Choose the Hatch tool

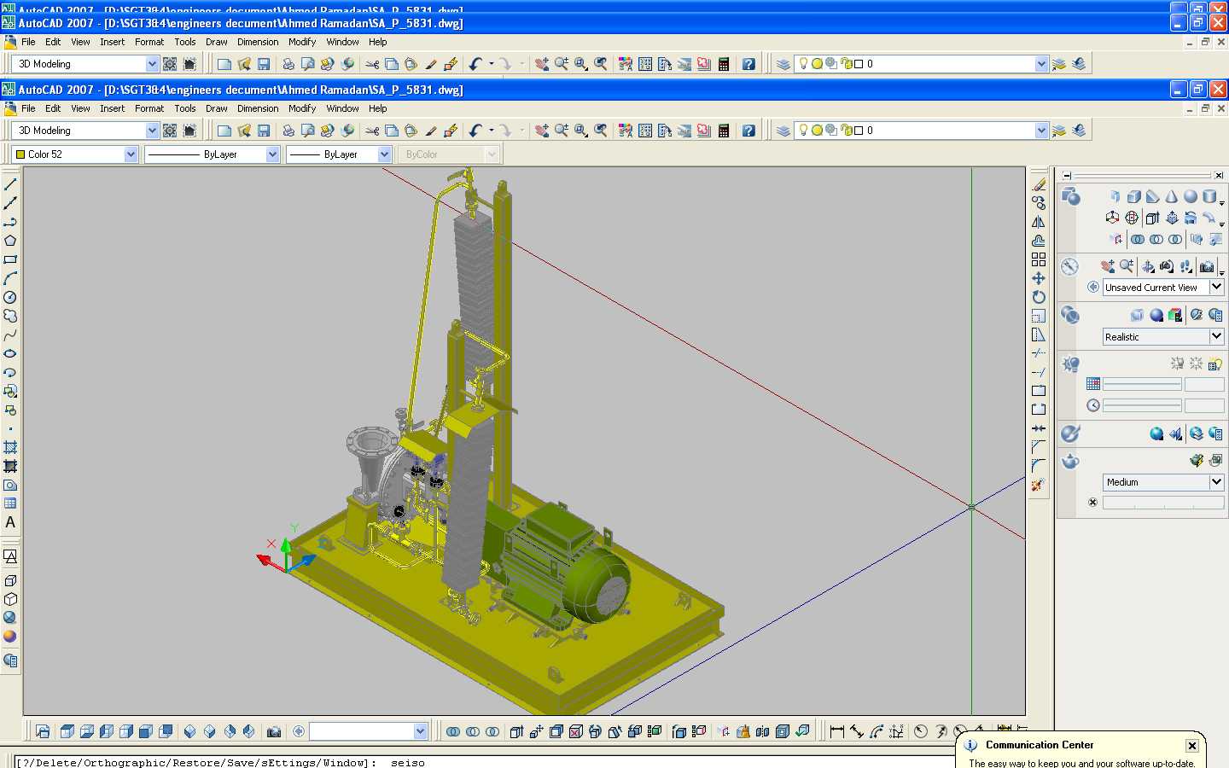pos(10,447)
